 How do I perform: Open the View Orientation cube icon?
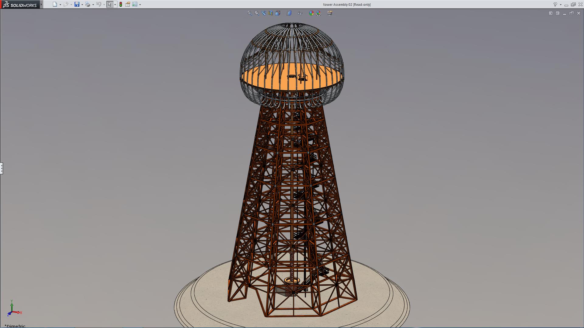[278, 13]
